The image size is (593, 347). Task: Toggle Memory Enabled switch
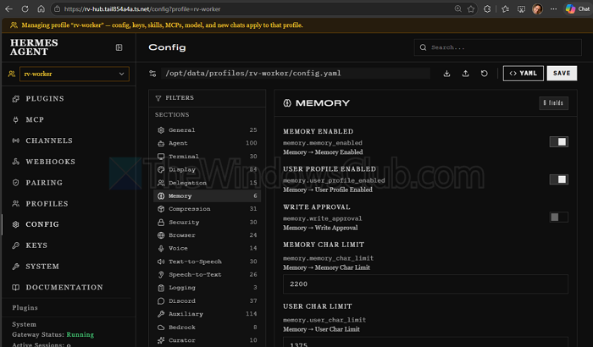(x=558, y=141)
